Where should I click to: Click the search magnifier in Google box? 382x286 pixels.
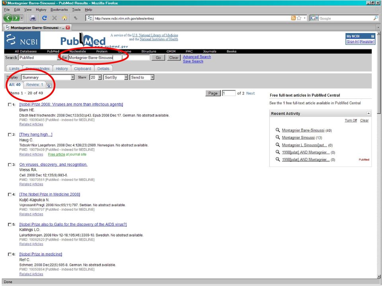click(376, 18)
